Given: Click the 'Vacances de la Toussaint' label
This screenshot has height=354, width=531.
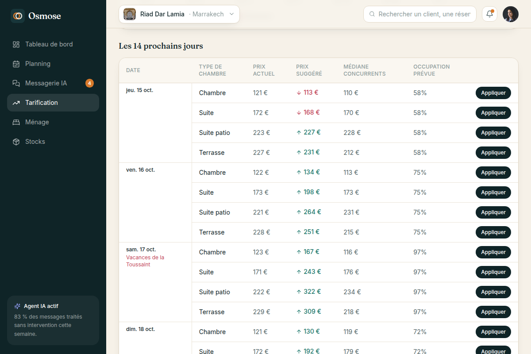Looking at the screenshot, I should (145, 261).
